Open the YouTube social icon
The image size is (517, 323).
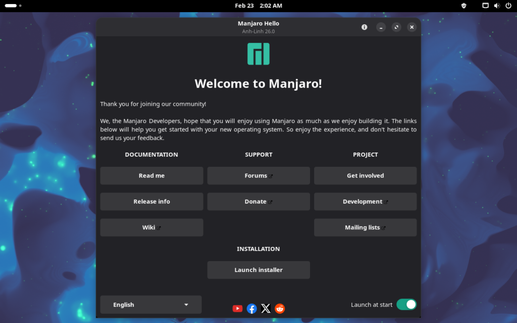pos(237,308)
